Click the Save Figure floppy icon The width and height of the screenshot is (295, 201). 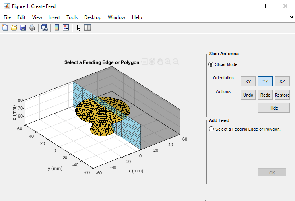click(x=23, y=27)
